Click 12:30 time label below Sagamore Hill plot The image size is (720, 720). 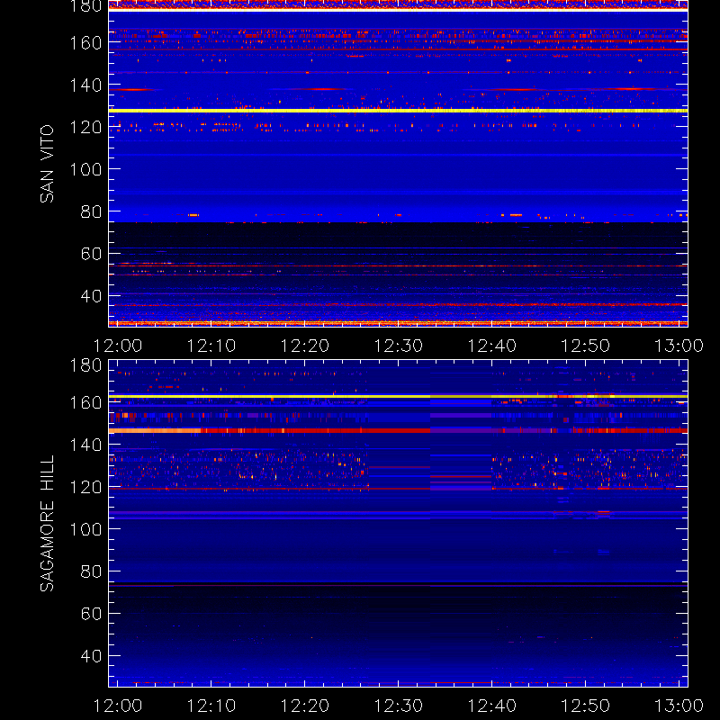click(x=398, y=706)
